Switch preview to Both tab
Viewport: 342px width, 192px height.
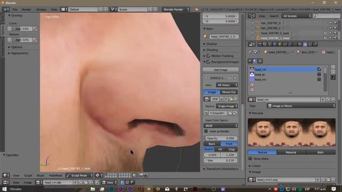tap(321, 152)
